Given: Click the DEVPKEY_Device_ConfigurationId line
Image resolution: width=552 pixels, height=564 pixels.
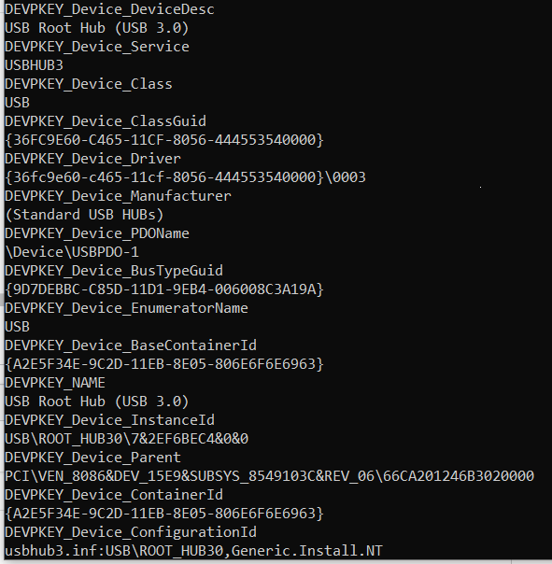Looking at the screenshot, I should (x=131, y=532).
